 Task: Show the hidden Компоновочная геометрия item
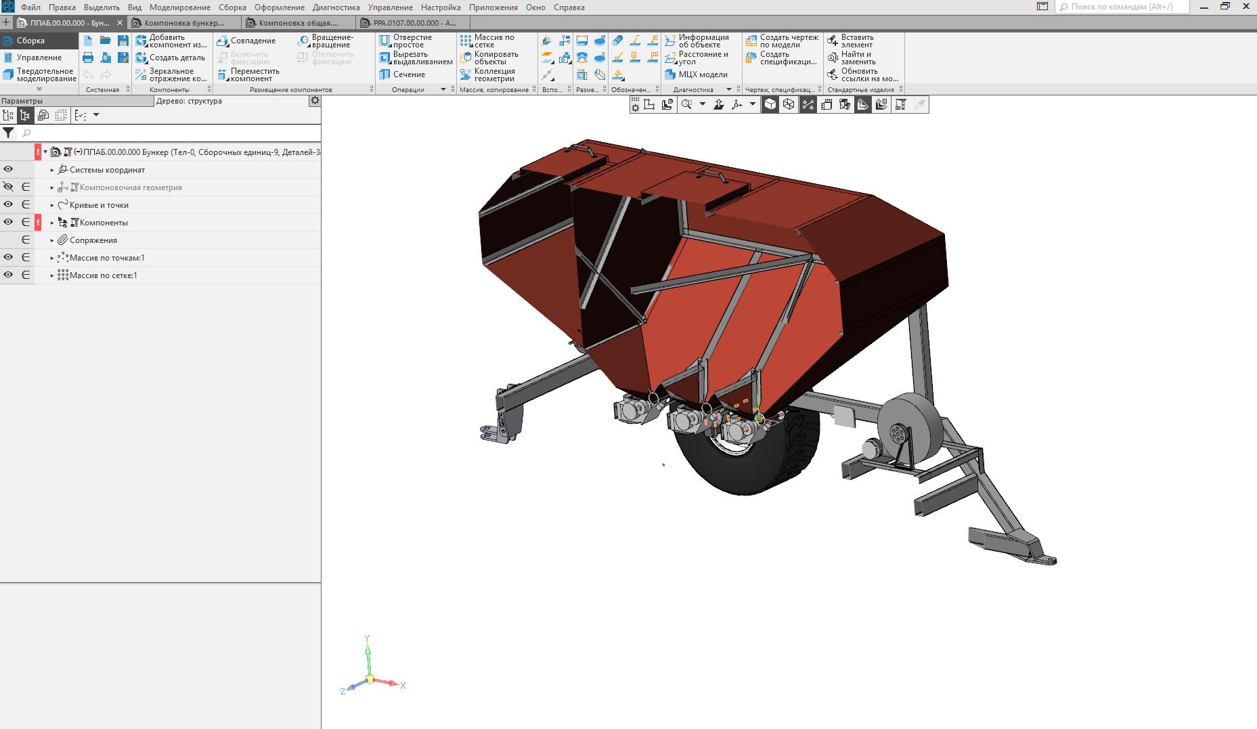pyautogui.click(x=8, y=187)
